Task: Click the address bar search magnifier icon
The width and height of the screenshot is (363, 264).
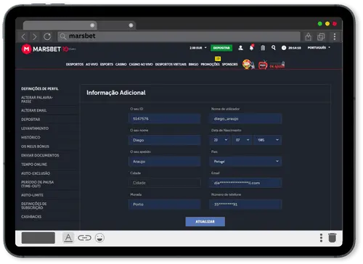Action: click(63, 36)
